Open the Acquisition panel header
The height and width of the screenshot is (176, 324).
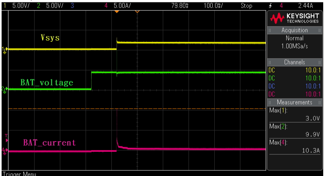pos(295,30)
